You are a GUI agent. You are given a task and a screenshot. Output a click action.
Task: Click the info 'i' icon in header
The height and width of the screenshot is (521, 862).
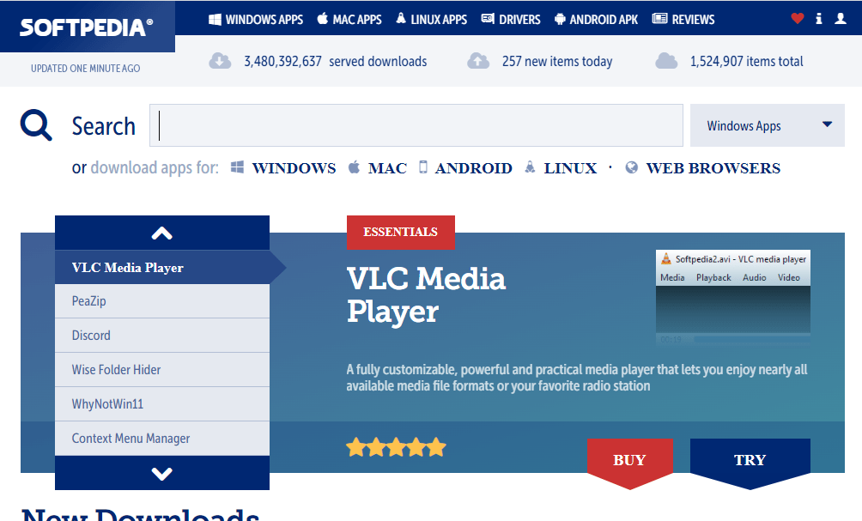point(819,19)
